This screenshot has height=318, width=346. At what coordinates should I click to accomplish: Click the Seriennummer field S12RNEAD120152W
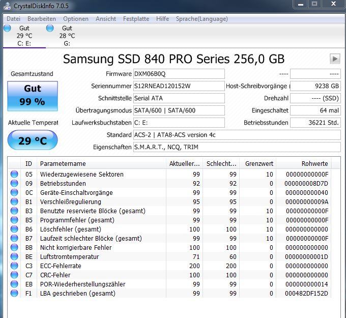[179, 86]
